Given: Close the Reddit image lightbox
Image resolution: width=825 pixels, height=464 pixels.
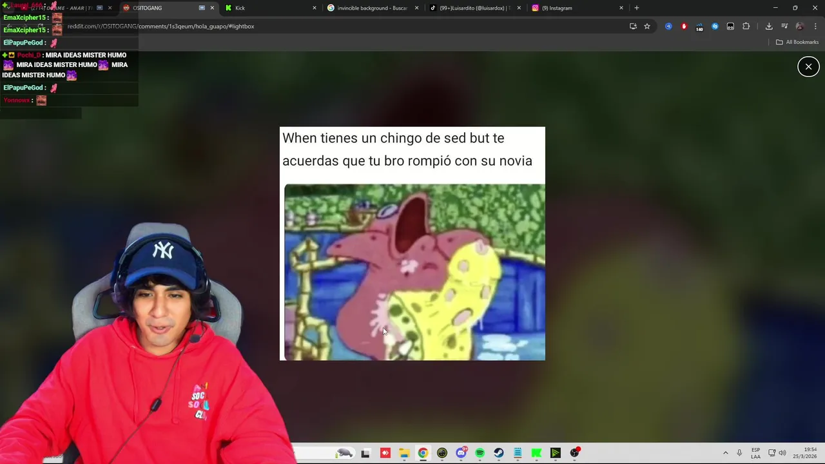Looking at the screenshot, I should tap(808, 66).
